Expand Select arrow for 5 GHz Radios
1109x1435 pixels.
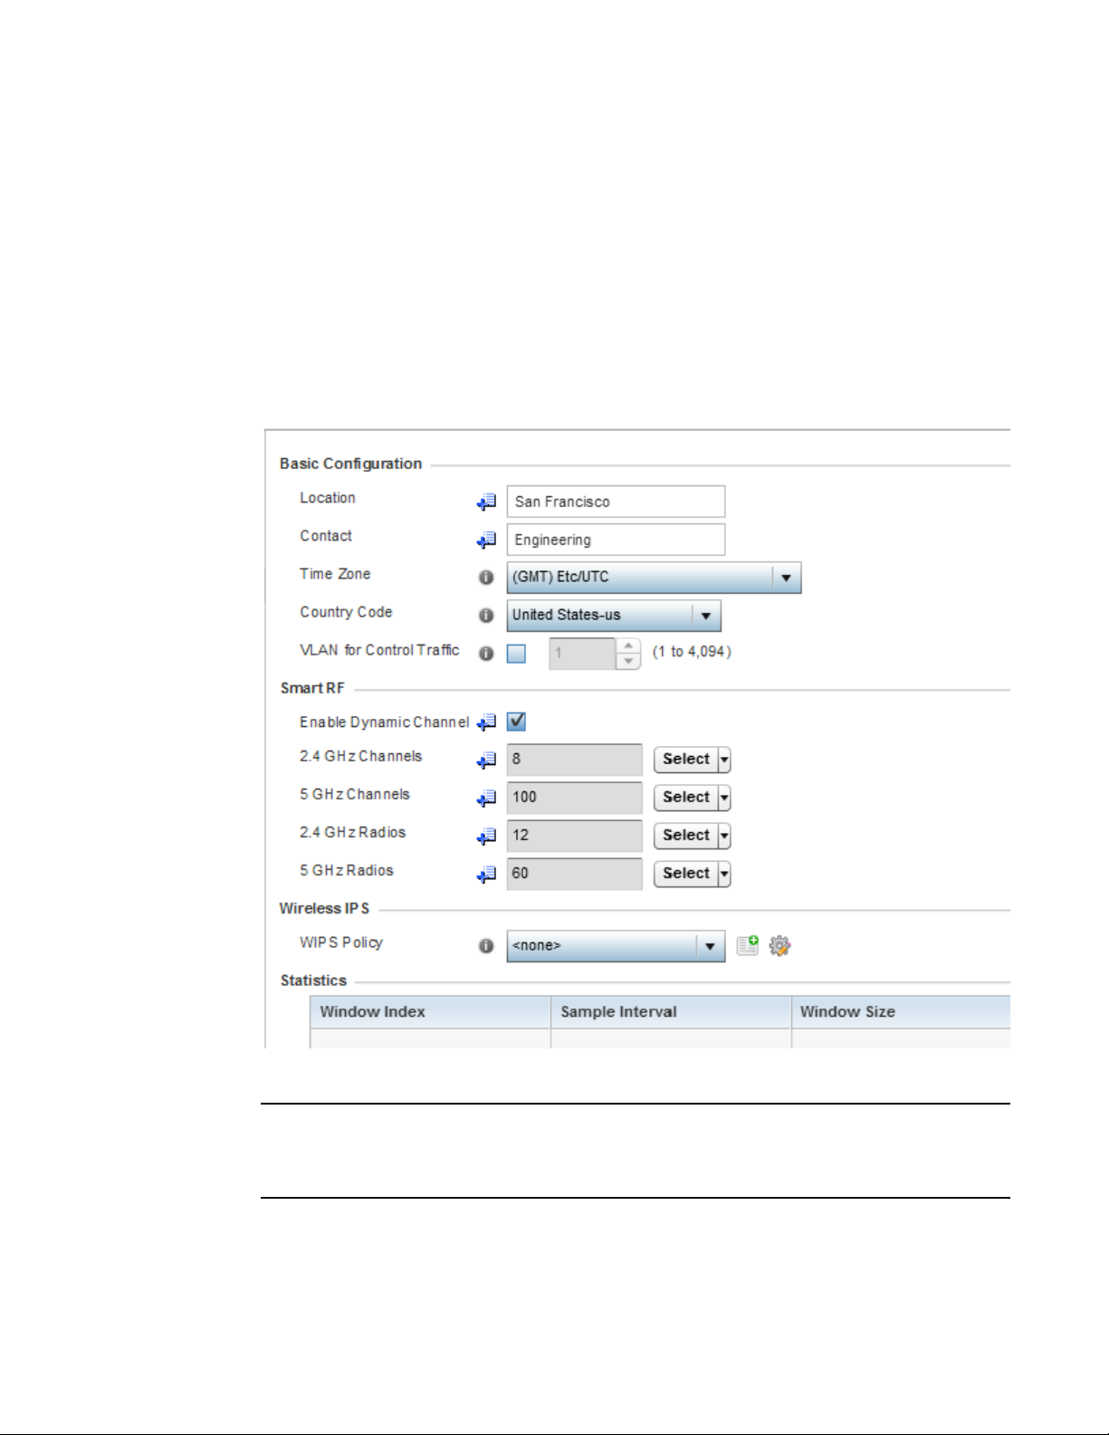coord(724,874)
